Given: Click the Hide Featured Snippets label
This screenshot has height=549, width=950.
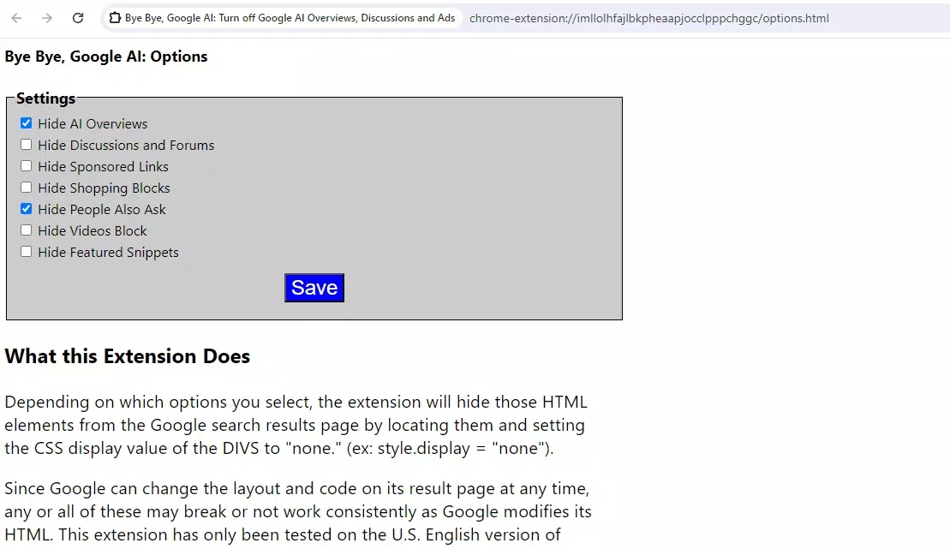Looking at the screenshot, I should coord(108,252).
